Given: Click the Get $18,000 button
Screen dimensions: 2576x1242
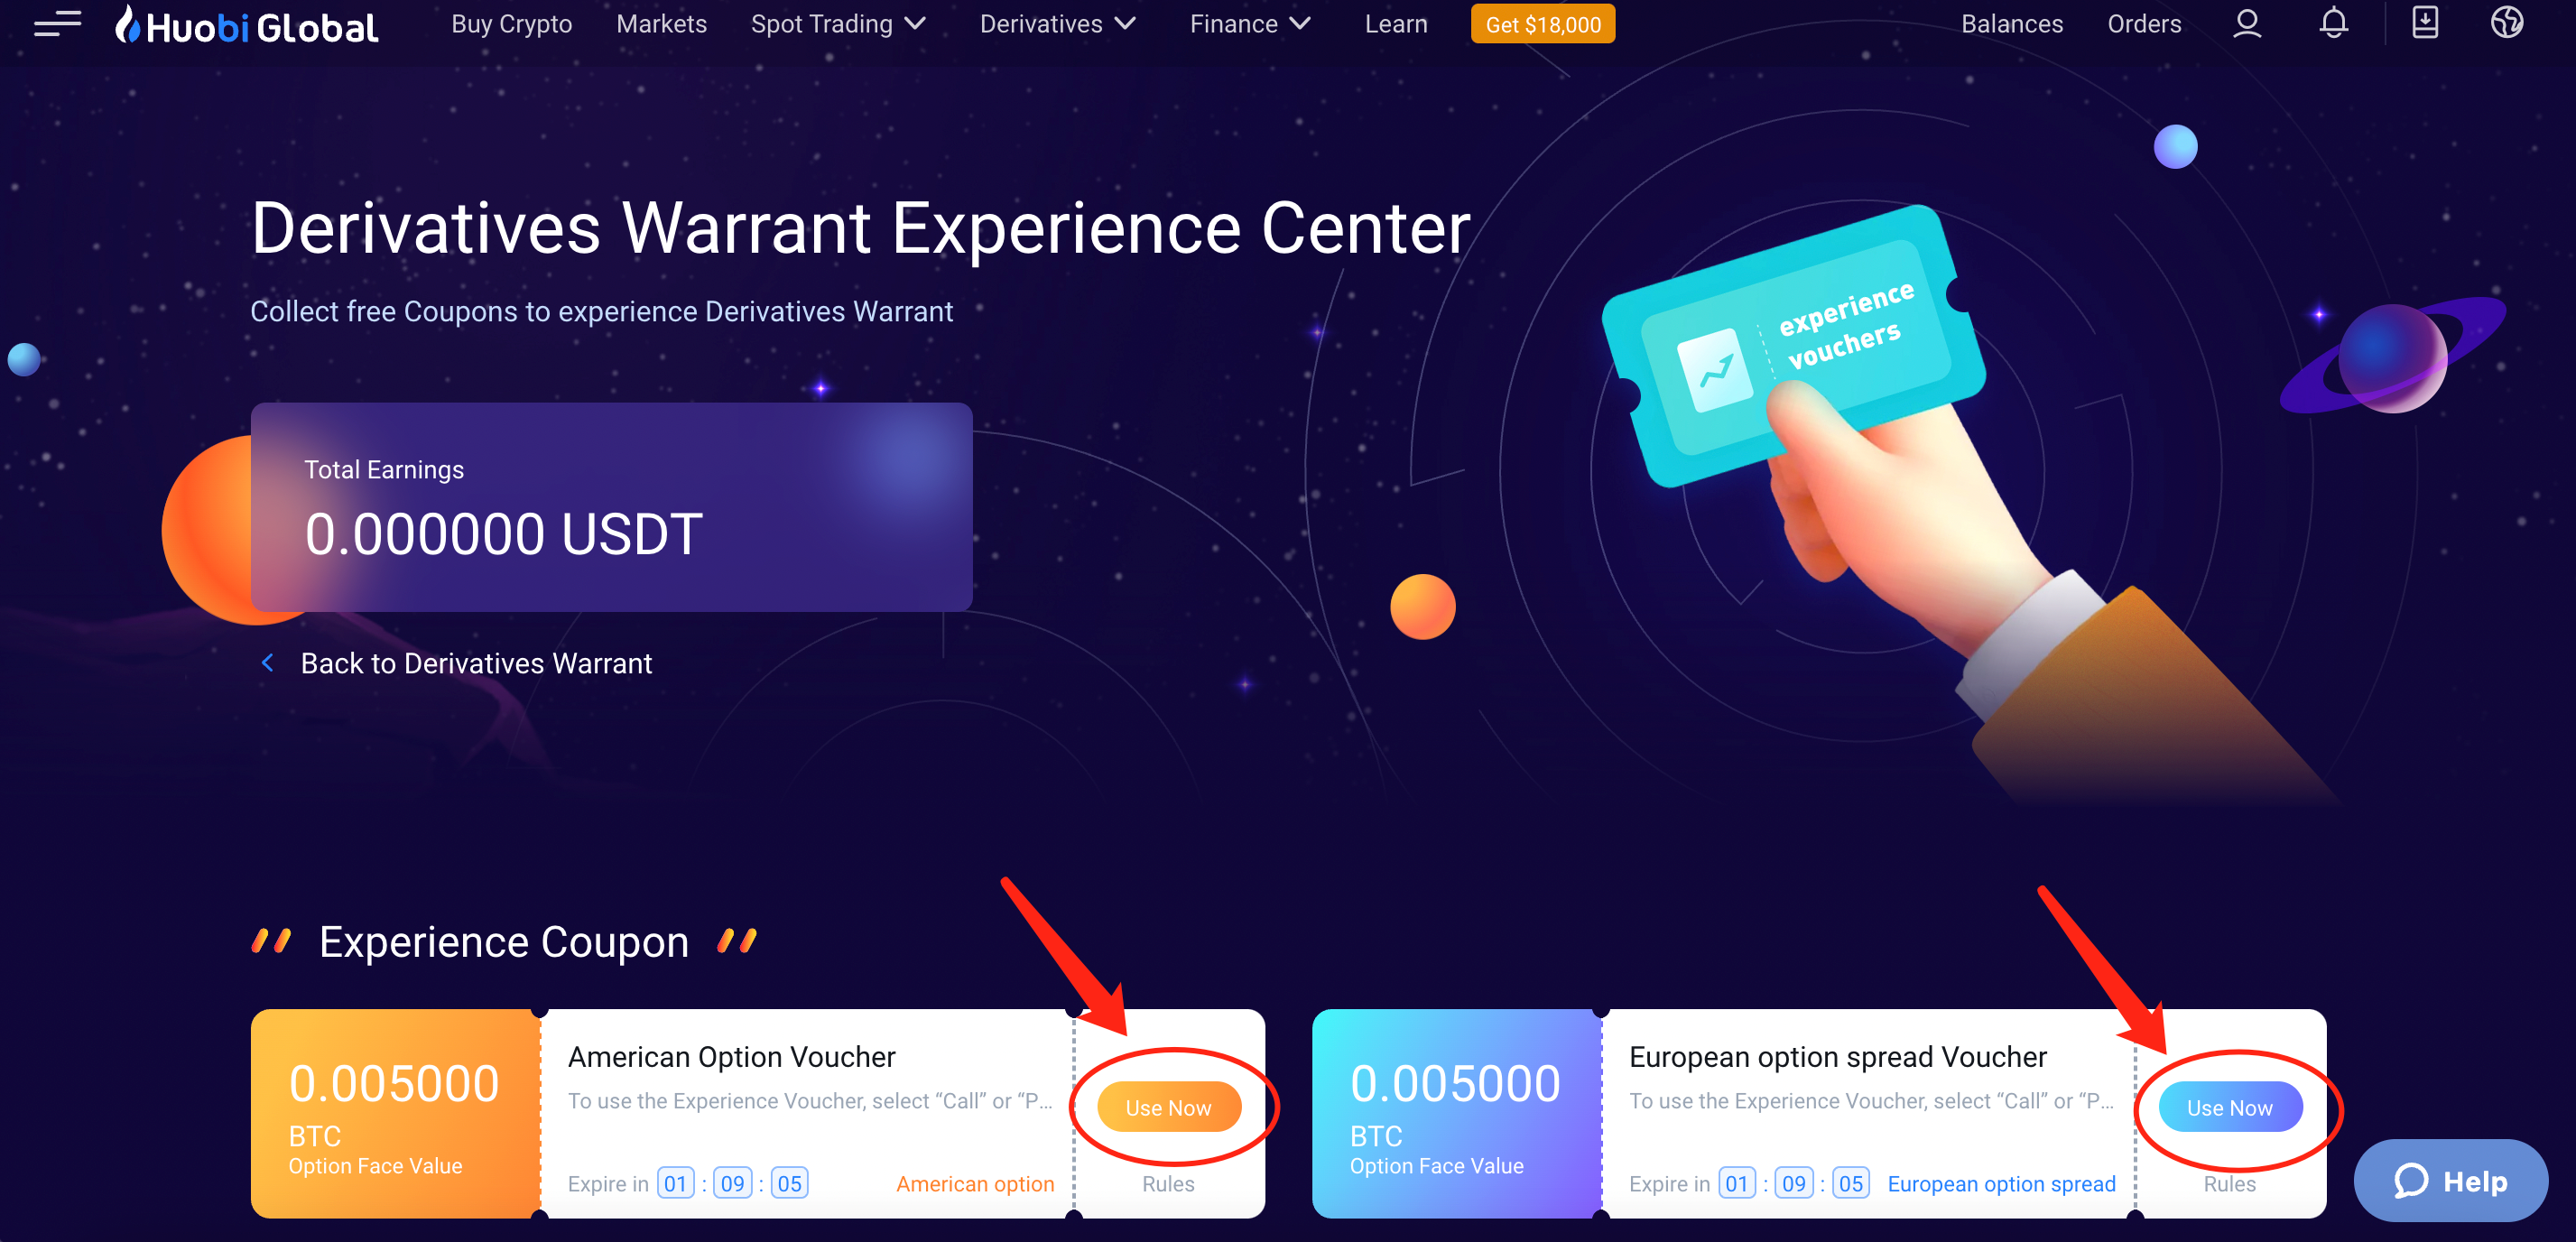Looking at the screenshot, I should (x=1542, y=24).
